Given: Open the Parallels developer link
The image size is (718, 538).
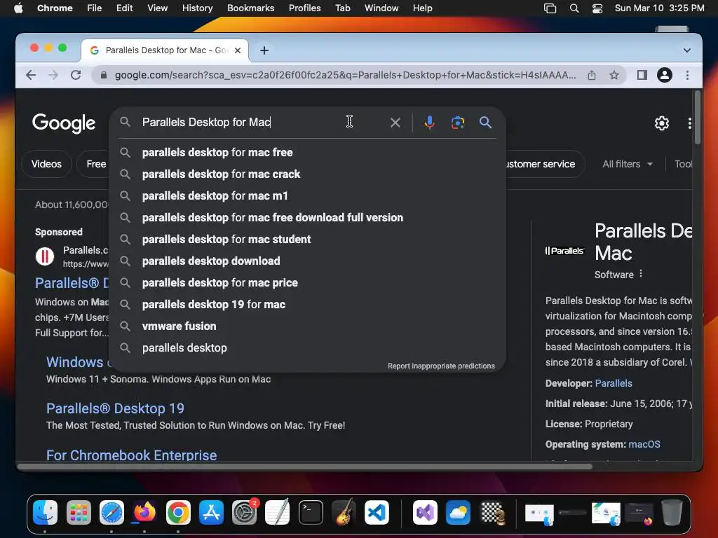Looking at the screenshot, I should (x=613, y=383).
